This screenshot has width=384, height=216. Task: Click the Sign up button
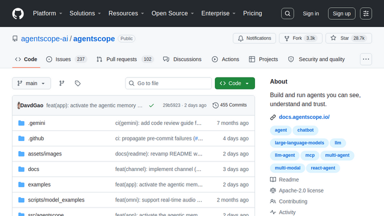pyautogui.click(x=341, y=13)
